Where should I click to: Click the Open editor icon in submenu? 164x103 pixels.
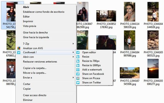[x=78, y=52]
